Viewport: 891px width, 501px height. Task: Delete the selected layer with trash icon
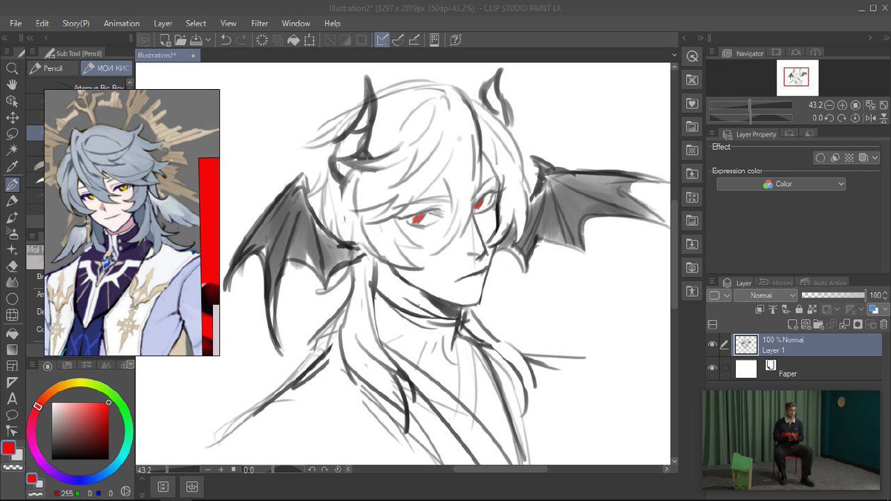click(884, 324)
